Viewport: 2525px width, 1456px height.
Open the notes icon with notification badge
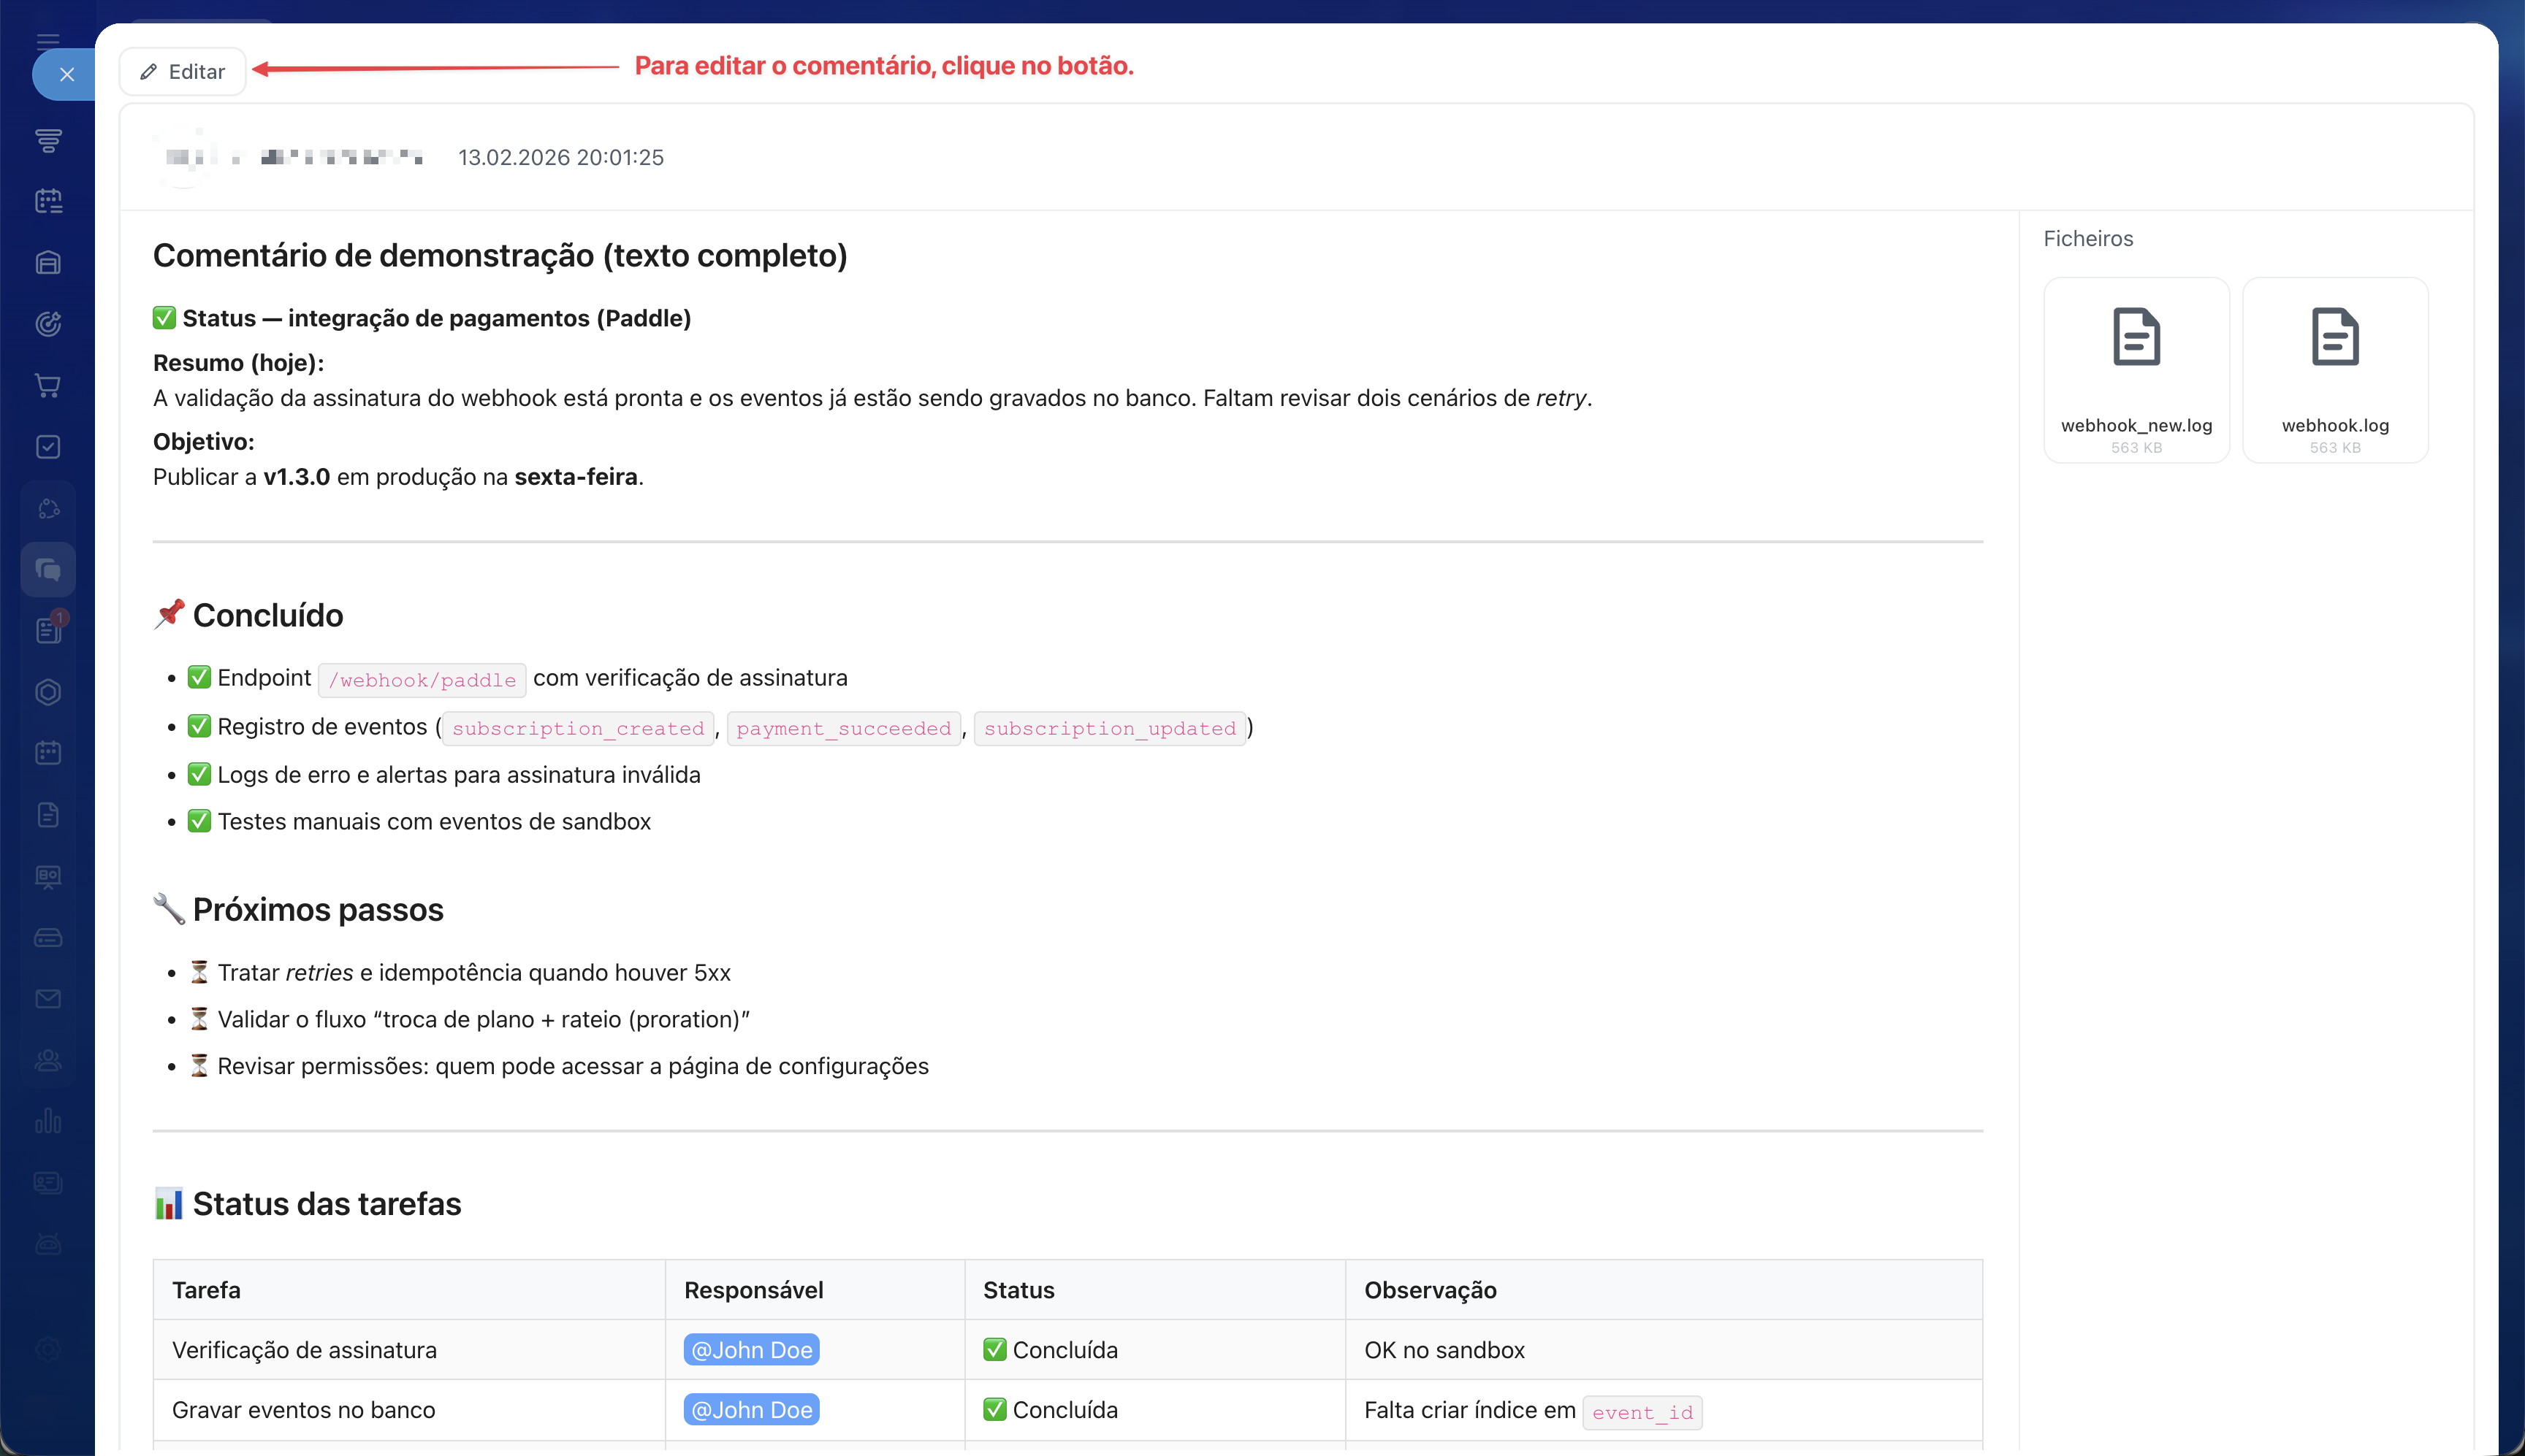[x=48, y=631]
